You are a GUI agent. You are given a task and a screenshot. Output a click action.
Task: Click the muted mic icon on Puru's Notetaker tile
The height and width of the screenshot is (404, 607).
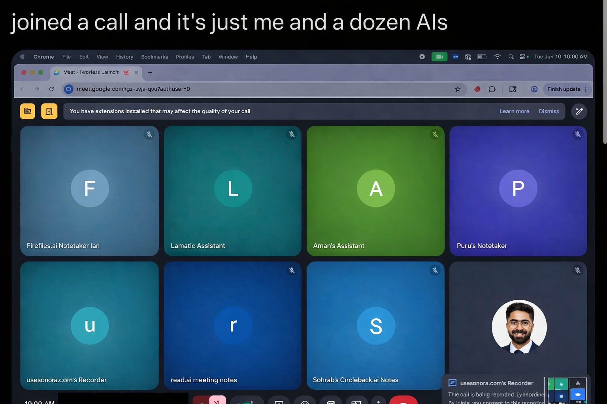577,135
